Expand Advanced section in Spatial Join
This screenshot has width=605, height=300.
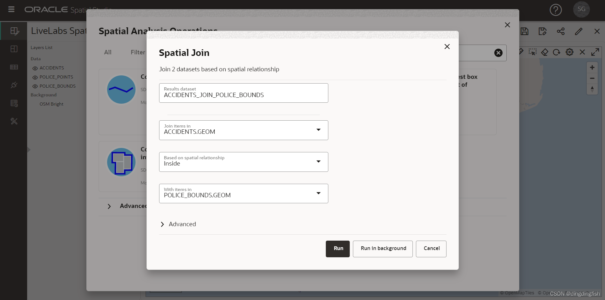click(x=178, y=224)
